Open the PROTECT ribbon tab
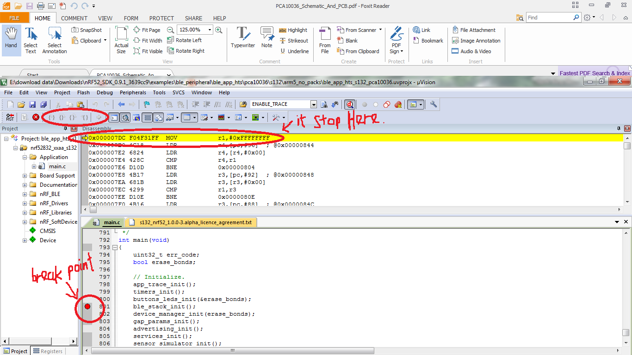This screenshot has width=632, height=355. 161,18
